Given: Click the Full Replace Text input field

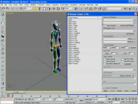Looking at the screenshot, I should click(118, 31).
